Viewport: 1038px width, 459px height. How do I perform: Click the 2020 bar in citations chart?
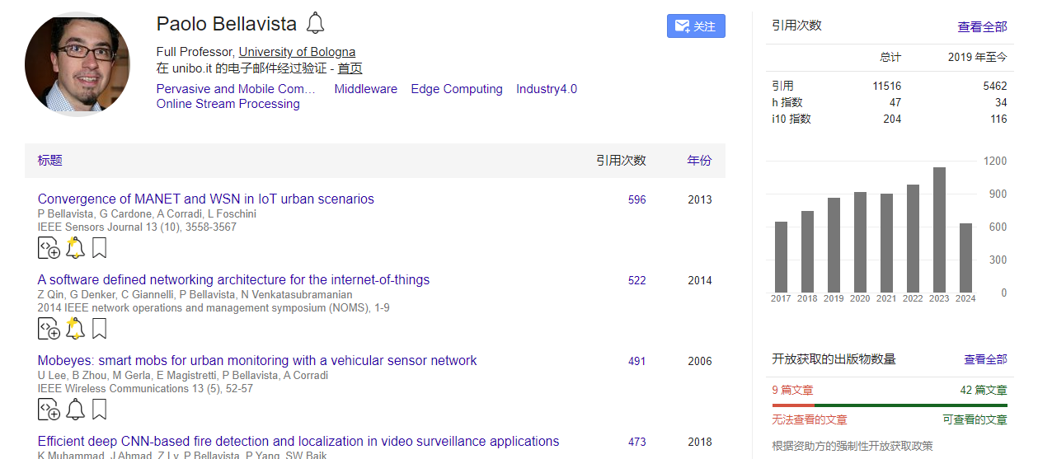point(860,242)
